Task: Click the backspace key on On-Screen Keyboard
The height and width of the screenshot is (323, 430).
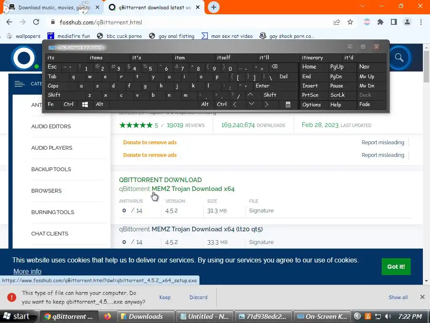Action: (x=274, y=66)
